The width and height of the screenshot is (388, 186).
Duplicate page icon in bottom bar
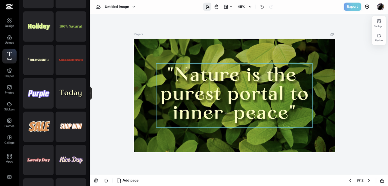[x=96, y=181]
